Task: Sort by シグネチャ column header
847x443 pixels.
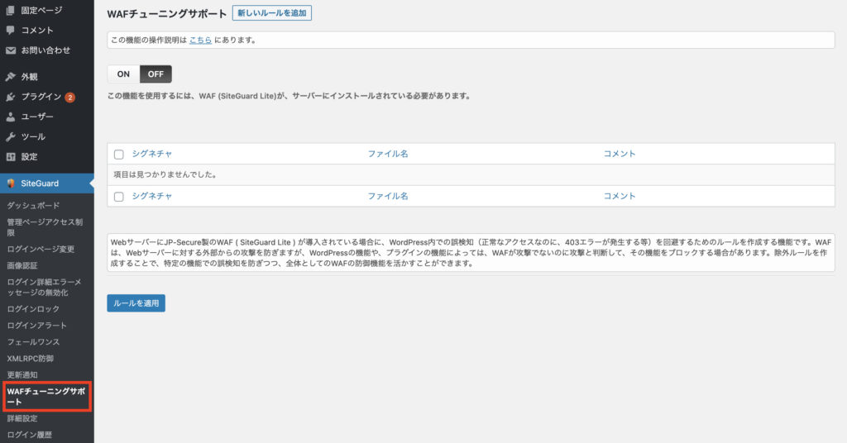Action: 152,154
